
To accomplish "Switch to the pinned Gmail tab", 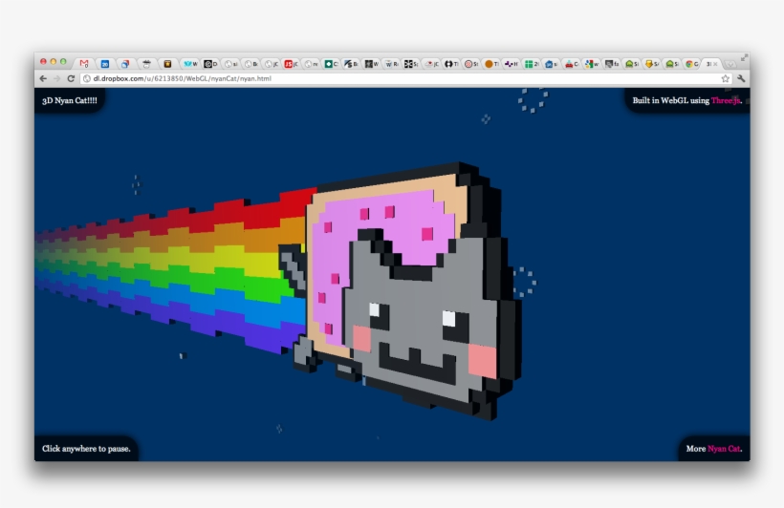I will 84,63.
